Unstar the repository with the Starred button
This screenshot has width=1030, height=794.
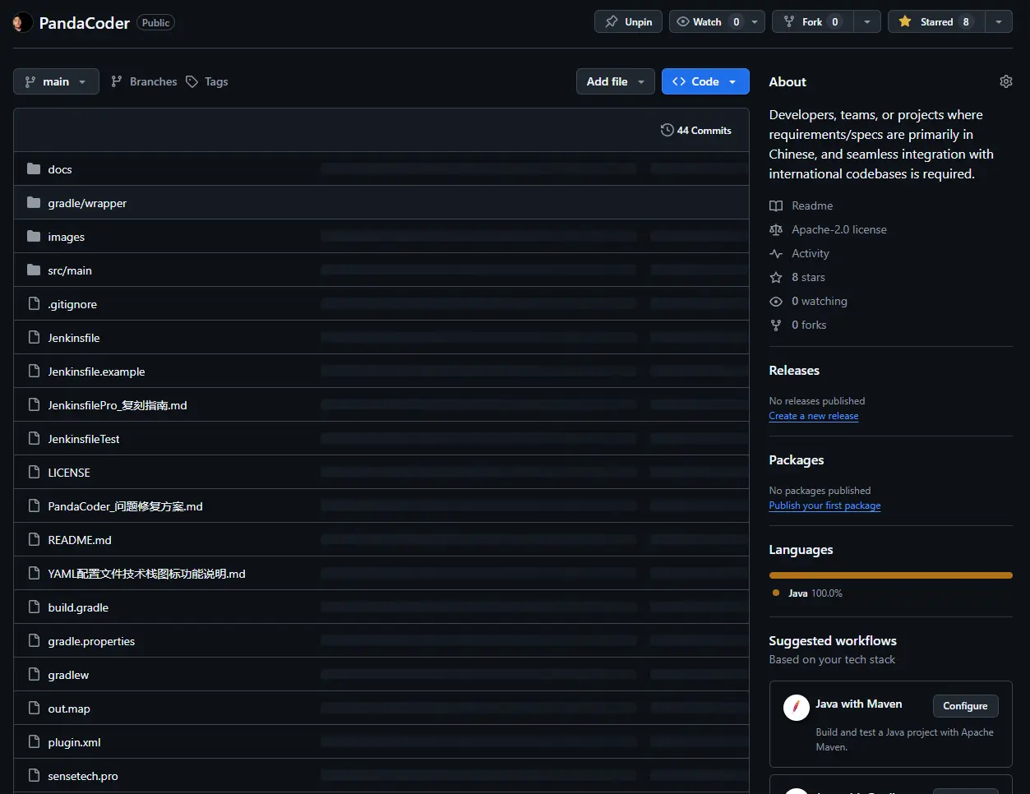pyautogui.click(x=936, y=21)
